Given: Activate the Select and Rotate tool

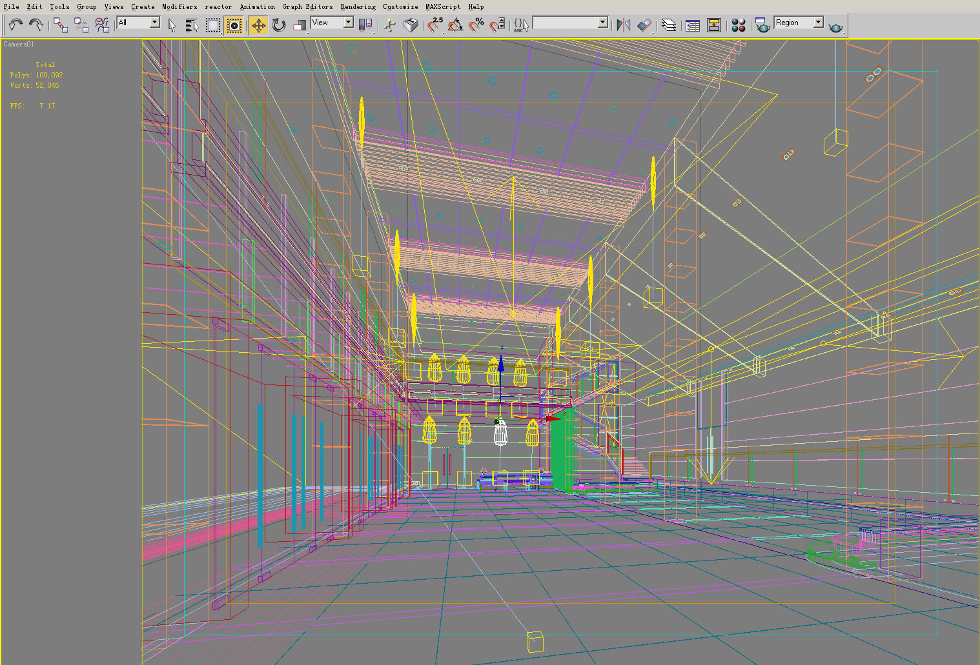Looking at the screenshot, I should coord(278,25).
